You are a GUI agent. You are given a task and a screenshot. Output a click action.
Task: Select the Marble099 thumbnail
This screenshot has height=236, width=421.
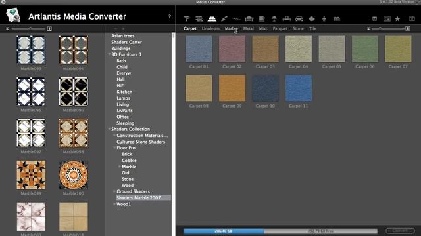[31, 175]
